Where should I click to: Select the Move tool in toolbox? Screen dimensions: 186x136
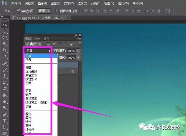[x=5, y=25]
